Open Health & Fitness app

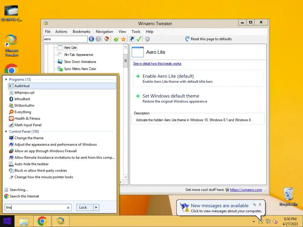tap(62, 119)
